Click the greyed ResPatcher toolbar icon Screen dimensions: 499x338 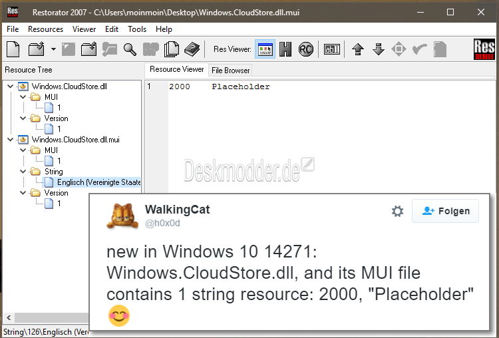(110, 49)
